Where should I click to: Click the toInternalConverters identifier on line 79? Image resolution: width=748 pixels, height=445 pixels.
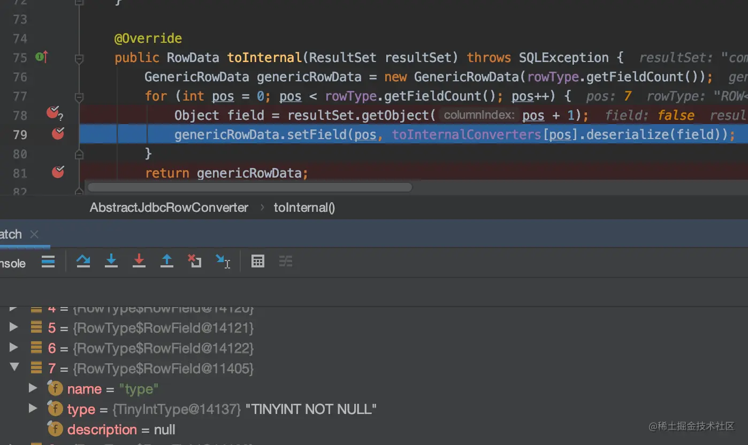pyautogui.click(x=467, y=135)
